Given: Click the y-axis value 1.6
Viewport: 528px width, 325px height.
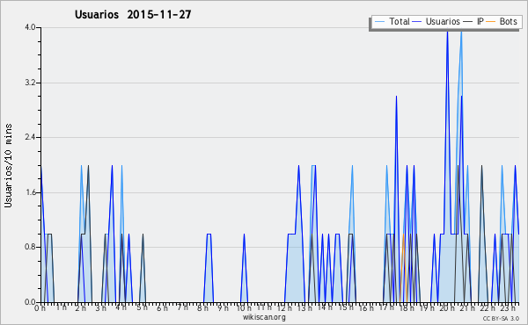Looking at the screenshot, I should click(30, 192).
